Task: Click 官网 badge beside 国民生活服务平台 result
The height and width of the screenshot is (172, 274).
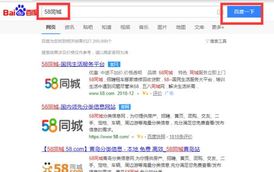Action: click(x=114, y=64)
